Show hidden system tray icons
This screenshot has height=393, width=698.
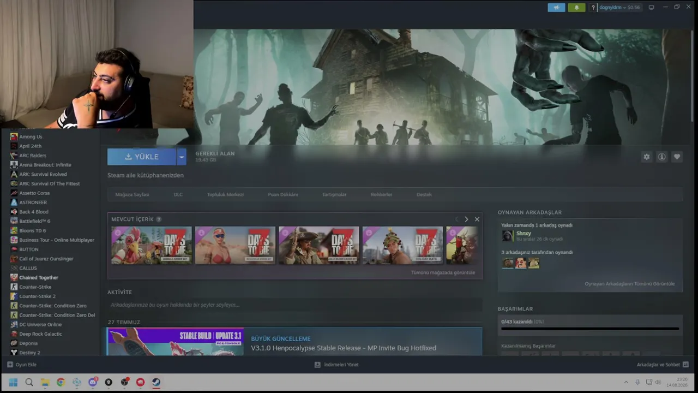[x=625, y=382]
